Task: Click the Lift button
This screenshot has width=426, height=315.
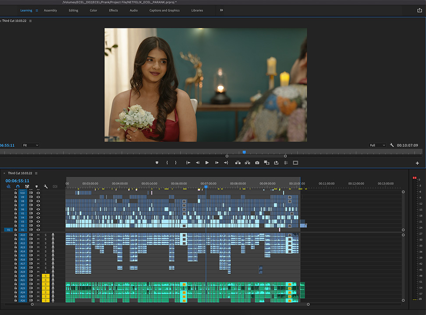Action: [x=238, y=163]
